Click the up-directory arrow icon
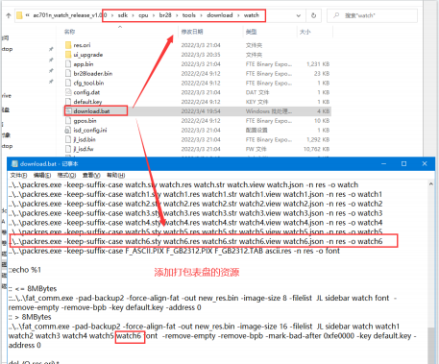Viewport: 439px width, 364px height. tap(9, 15)
